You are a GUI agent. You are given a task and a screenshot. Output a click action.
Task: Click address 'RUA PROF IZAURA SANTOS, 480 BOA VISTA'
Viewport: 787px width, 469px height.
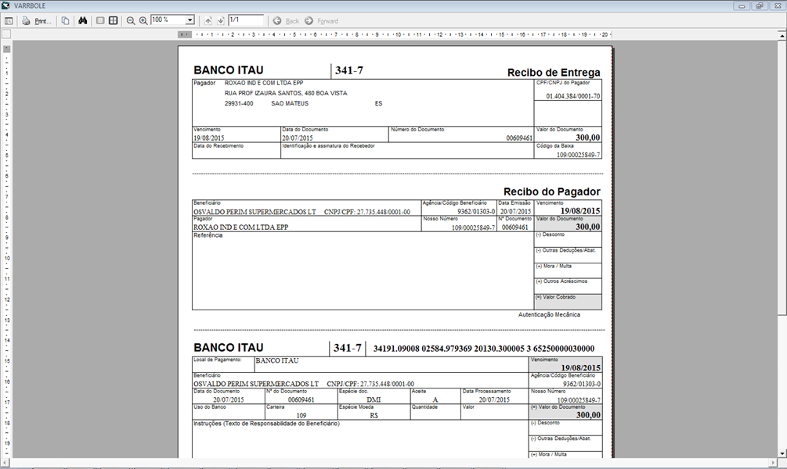coord(286,93)
